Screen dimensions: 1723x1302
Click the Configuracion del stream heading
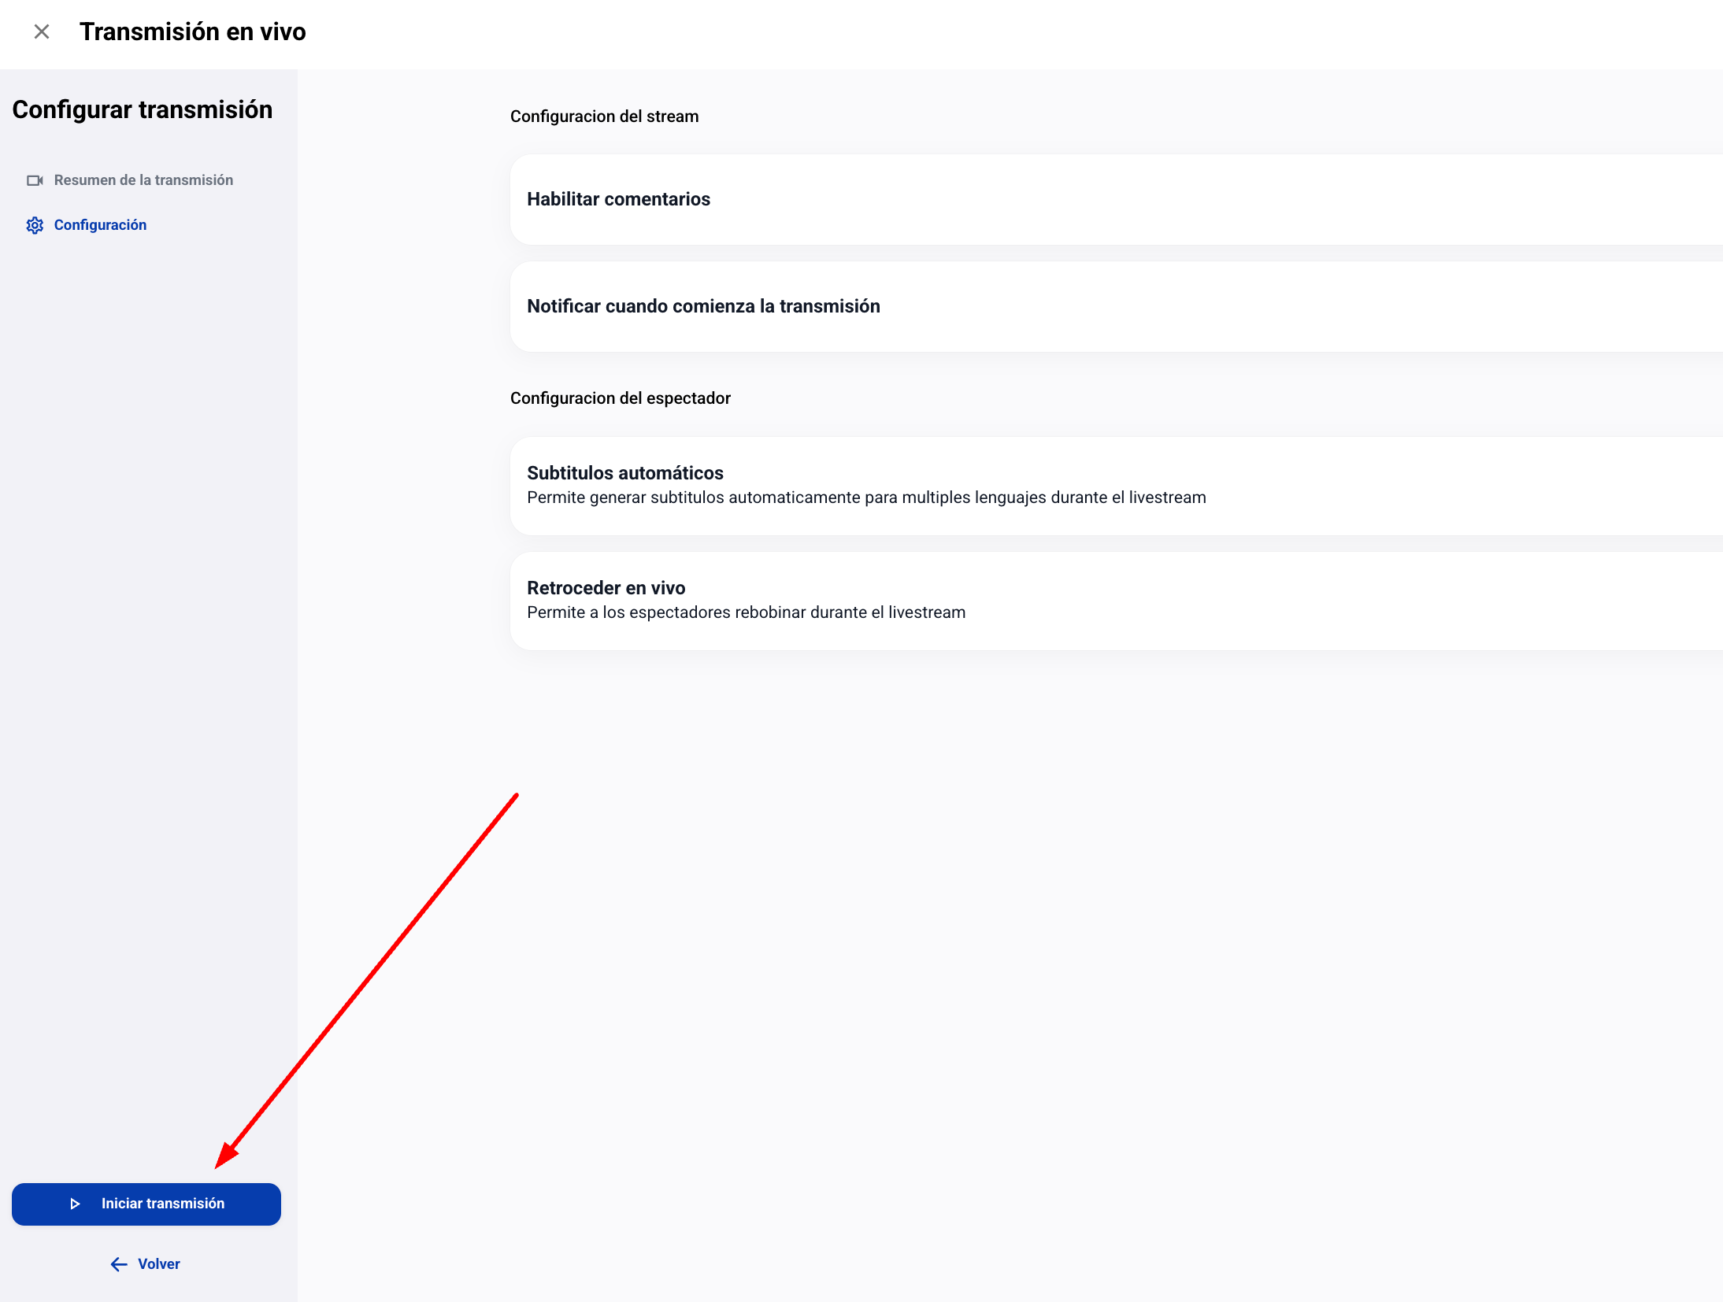pos(604,117)
